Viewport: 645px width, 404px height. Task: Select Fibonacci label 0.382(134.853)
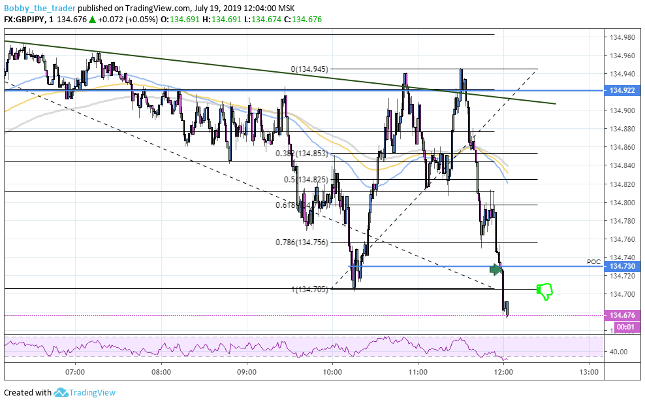pyautogui.click(x=302, y=154)
